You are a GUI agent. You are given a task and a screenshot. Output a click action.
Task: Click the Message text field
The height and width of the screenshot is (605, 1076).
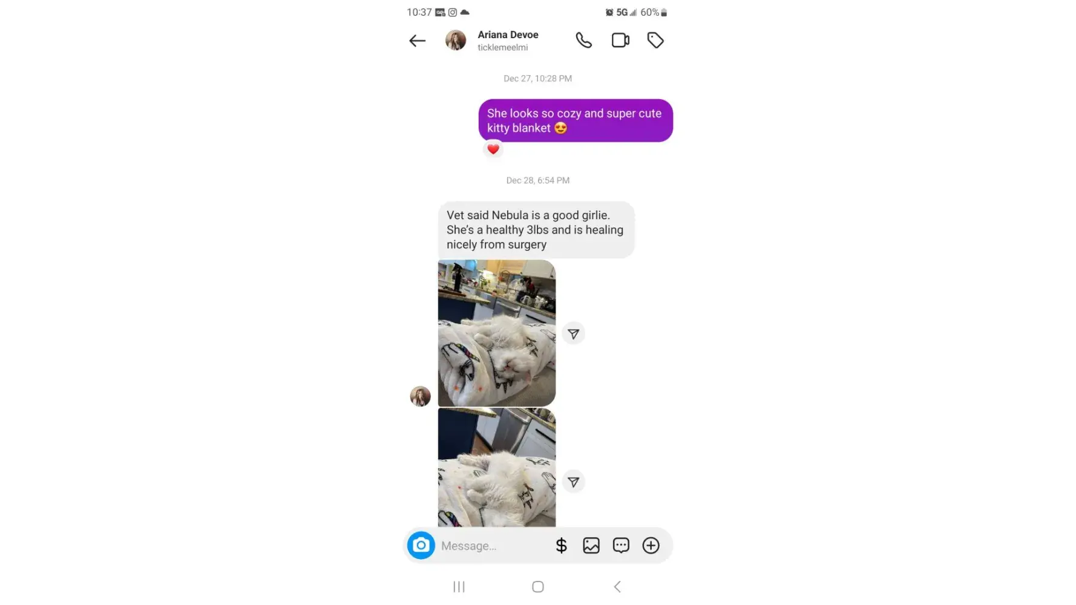(x=493, y=546)
